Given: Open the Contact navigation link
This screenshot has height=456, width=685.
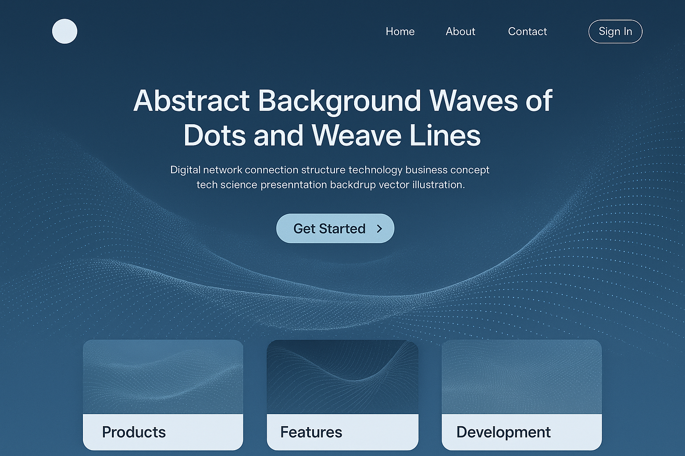Looking at the screenshot, I should pos(527,32).
